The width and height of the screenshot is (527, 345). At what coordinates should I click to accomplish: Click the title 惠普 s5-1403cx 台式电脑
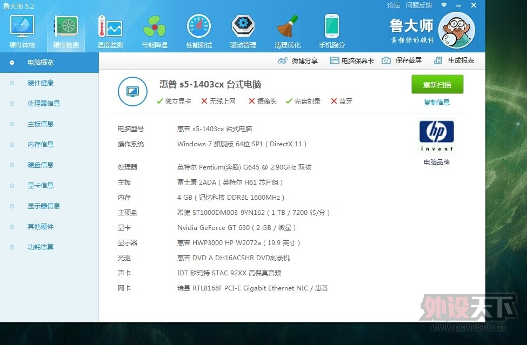pos(210,84)
